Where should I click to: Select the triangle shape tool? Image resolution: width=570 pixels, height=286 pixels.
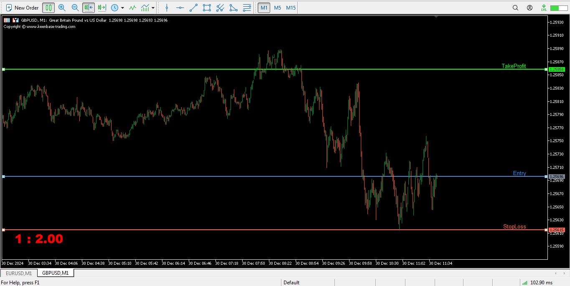point(233,8)
